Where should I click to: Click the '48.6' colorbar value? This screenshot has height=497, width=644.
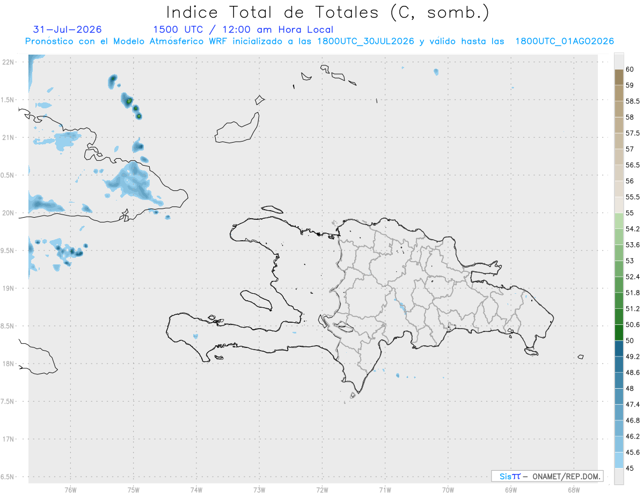tap(633, 373)
